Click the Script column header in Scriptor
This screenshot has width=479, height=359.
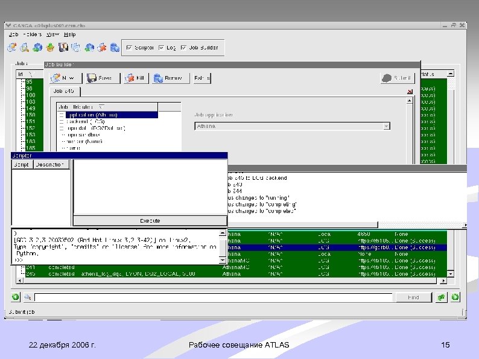coord(21,164)
